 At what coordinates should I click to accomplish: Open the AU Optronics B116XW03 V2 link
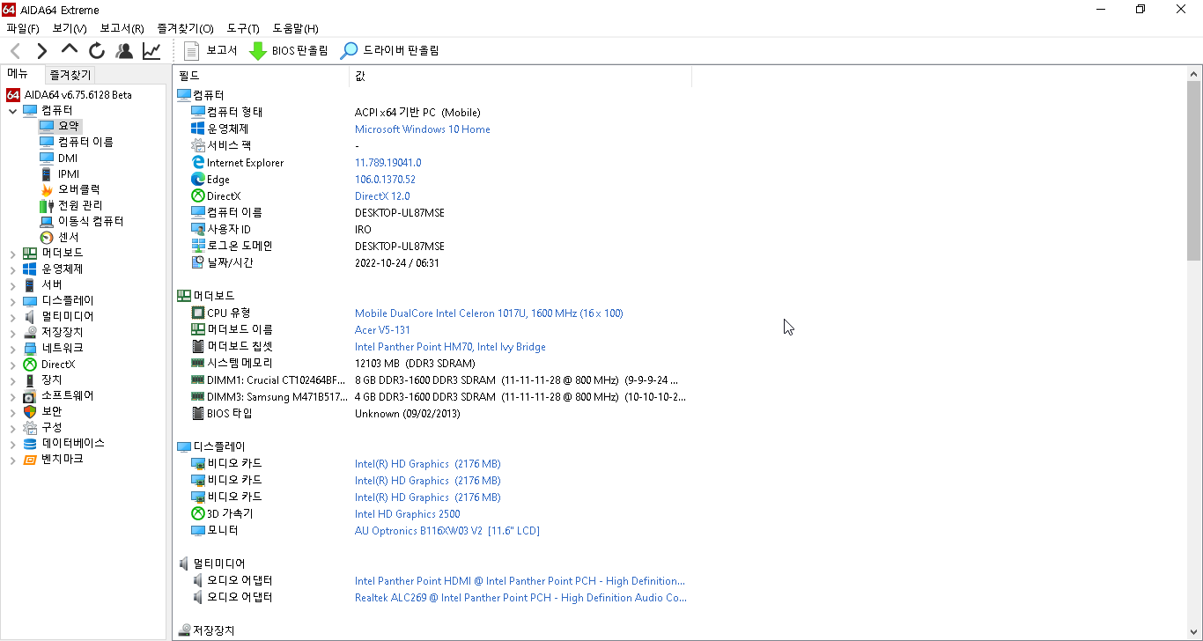click(447, 531)
